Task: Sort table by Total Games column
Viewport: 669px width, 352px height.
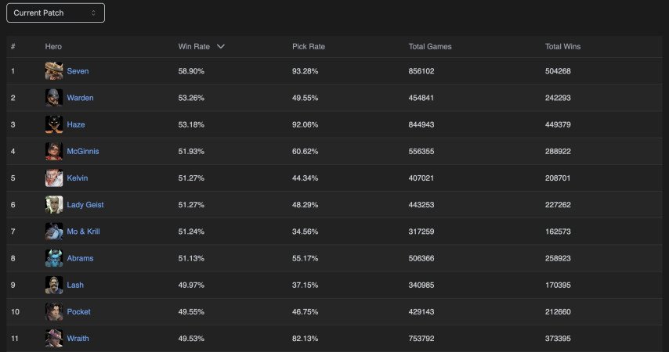Action: 430,47
